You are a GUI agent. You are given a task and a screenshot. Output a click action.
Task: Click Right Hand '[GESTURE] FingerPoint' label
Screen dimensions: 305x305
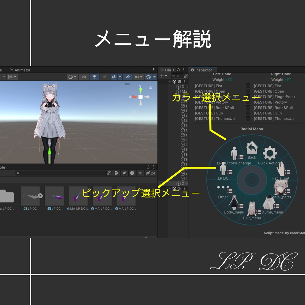coord(274,97)
